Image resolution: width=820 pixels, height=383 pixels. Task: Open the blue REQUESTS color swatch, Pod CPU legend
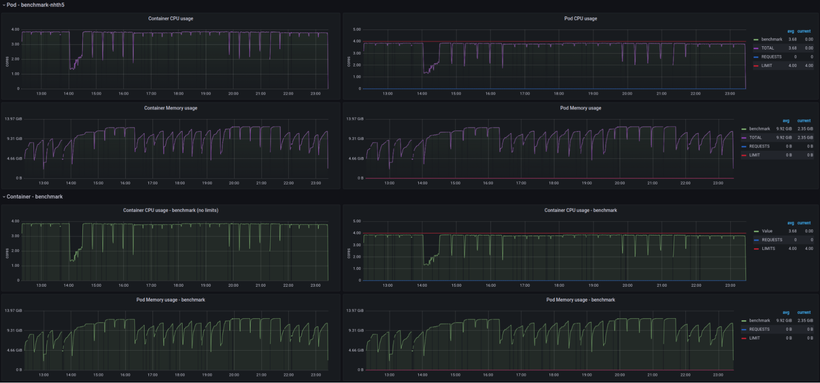tap(756, 57)
